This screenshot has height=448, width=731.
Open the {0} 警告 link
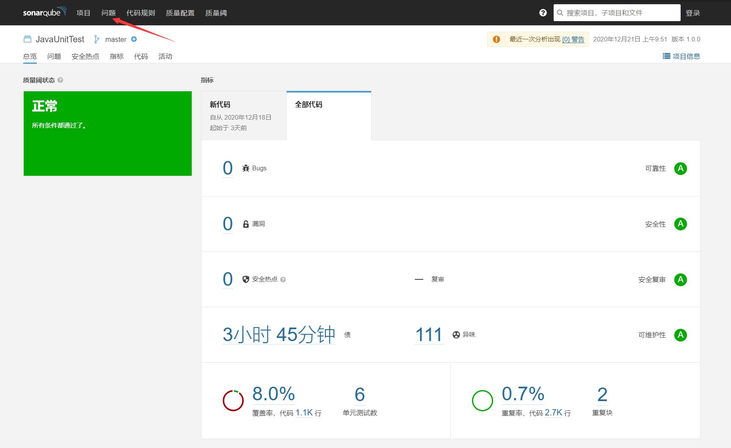tap(573, 39)
